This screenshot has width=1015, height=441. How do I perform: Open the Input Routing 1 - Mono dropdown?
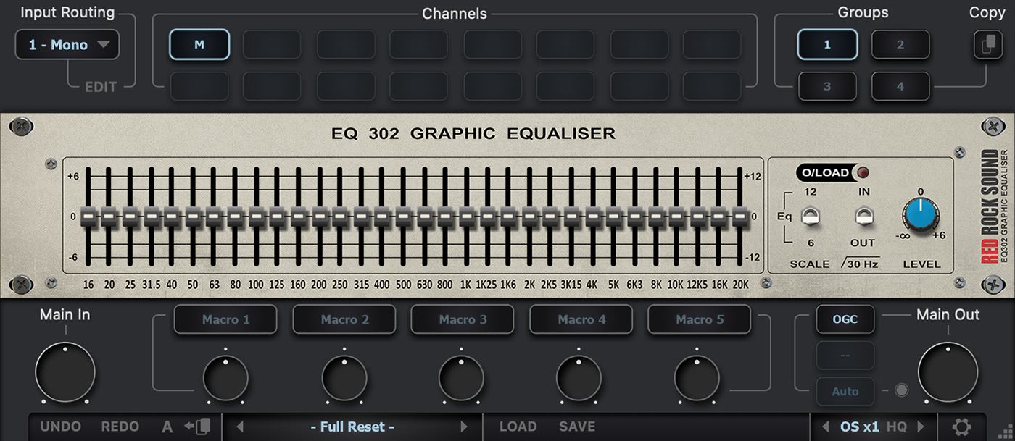(x=67, y=45)
